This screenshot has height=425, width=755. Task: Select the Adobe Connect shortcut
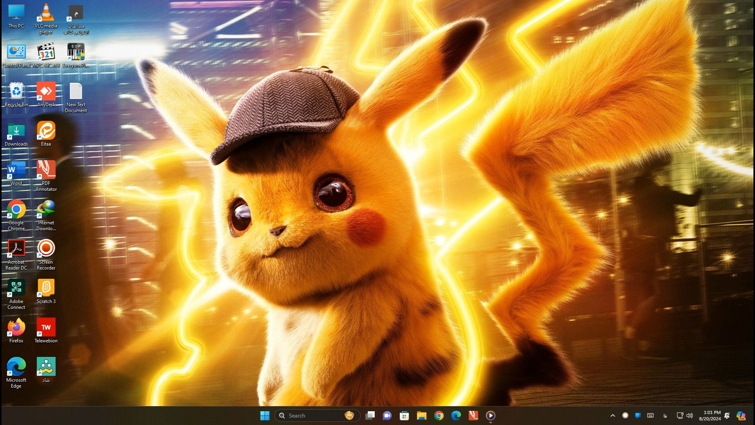(x=16, y=294)
